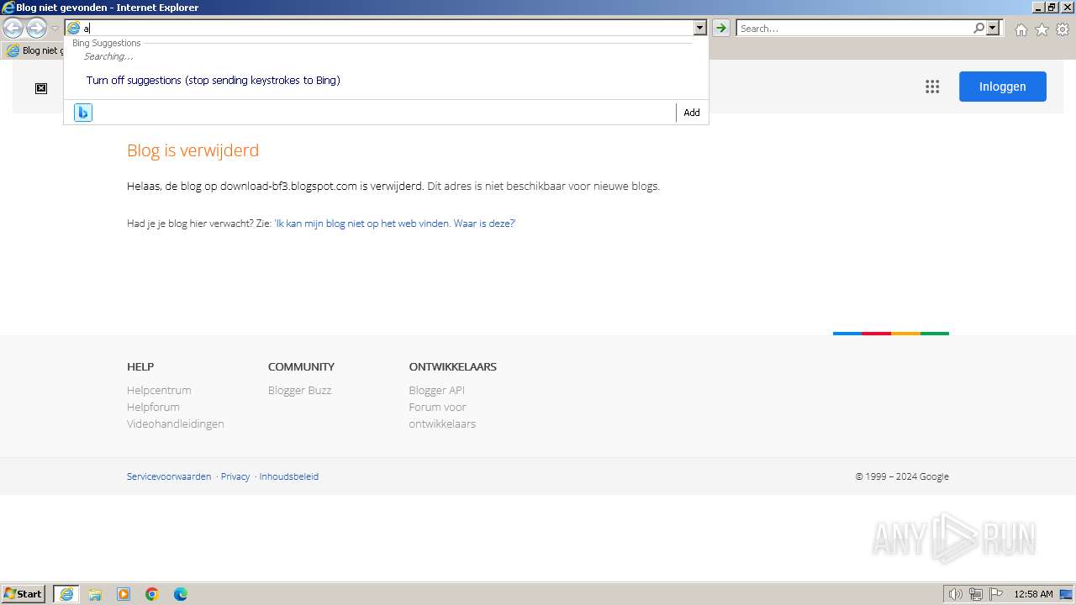The image size is (1076, 605).
Task: Click Internet Explorer taskbar icon
Action: (66, 594)
